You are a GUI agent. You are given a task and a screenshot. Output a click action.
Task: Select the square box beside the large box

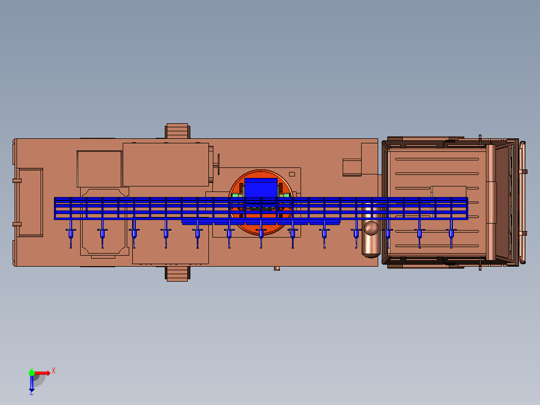pos(99,169)
